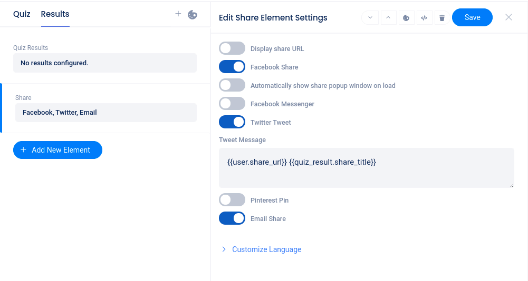This screenshot has width=528, height=281.
Task: Switch to the Quiz tab
Action: click(22, 14)
